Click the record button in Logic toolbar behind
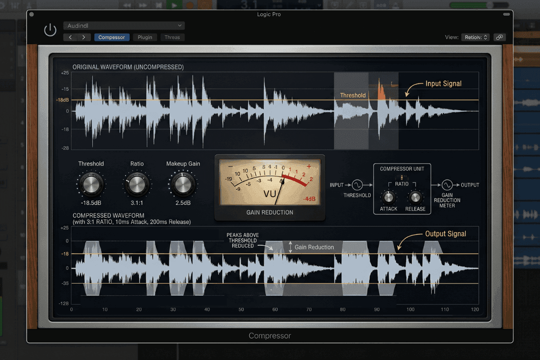Screen dimensions: 540x360 click(x=189, y=5)
